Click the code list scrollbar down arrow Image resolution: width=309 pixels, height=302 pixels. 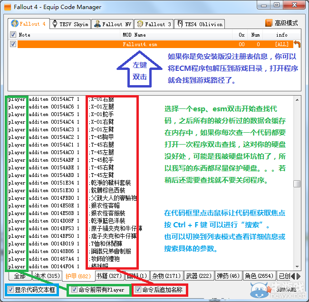click(x=297, y=266)
